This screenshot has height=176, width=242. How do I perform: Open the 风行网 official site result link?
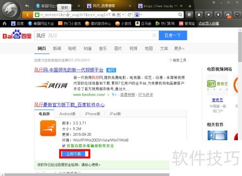[69, 70]
